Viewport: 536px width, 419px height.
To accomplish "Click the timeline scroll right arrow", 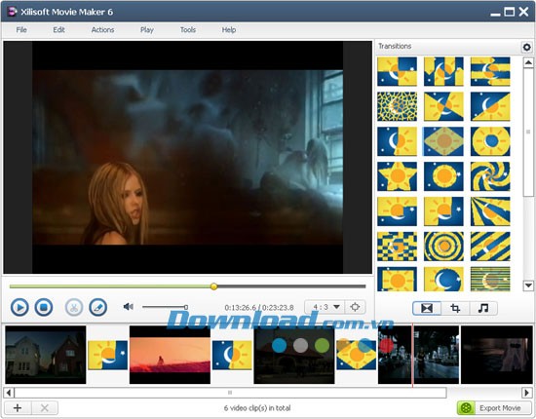I will pos(527,393).
